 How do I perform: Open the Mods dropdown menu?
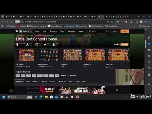click(x=45, y=31)
